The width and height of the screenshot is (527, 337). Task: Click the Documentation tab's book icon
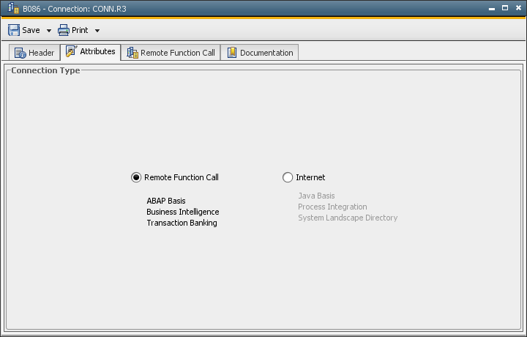click(x=232, y=53)
